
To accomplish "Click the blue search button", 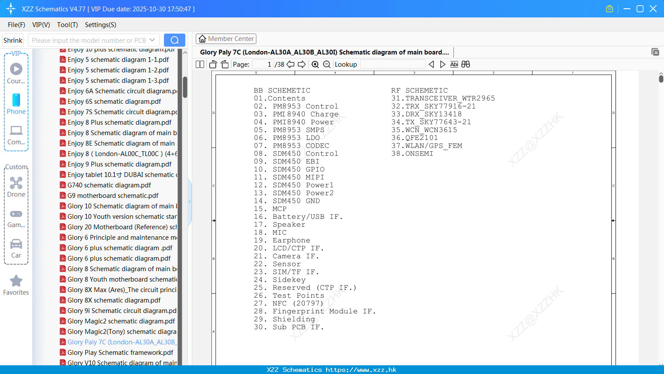I will tap(174, 40).
